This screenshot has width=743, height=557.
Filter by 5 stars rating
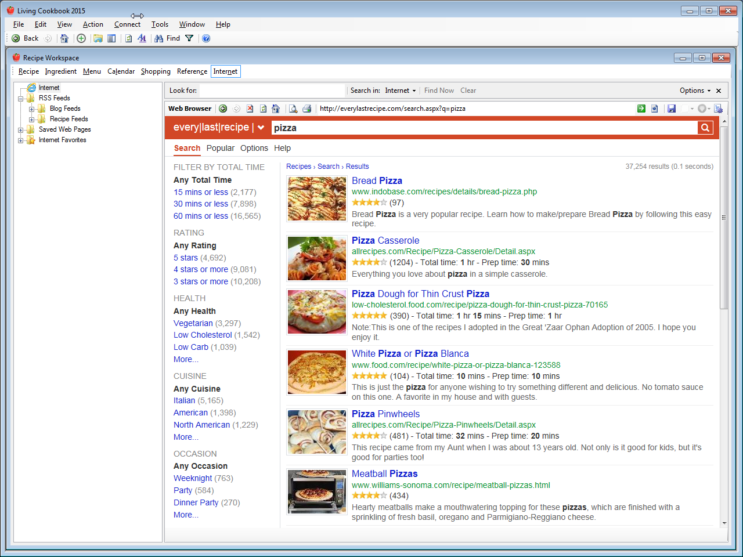[186, 258]
